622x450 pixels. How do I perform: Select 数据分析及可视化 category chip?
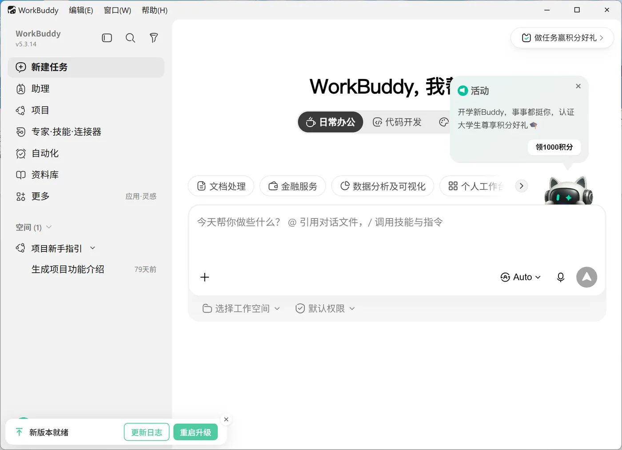coord(383,186)
